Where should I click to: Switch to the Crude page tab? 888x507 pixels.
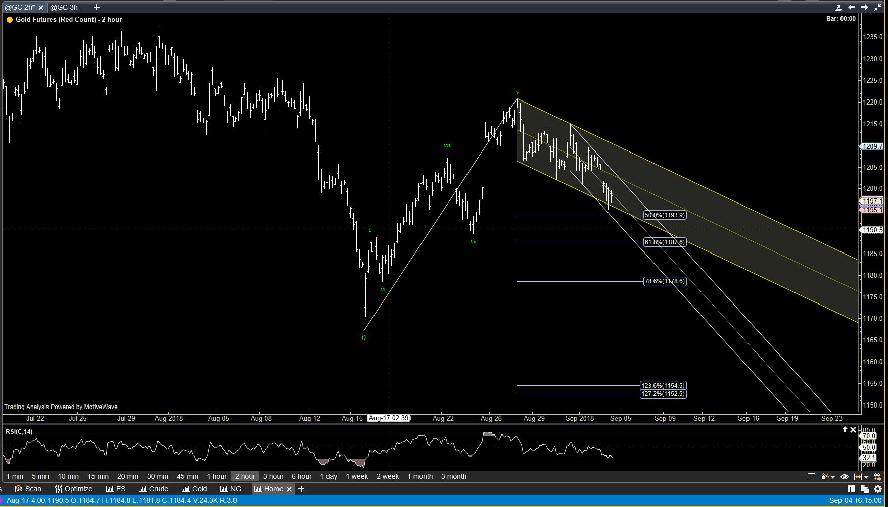pyautogui.click(x=154, y=489)
